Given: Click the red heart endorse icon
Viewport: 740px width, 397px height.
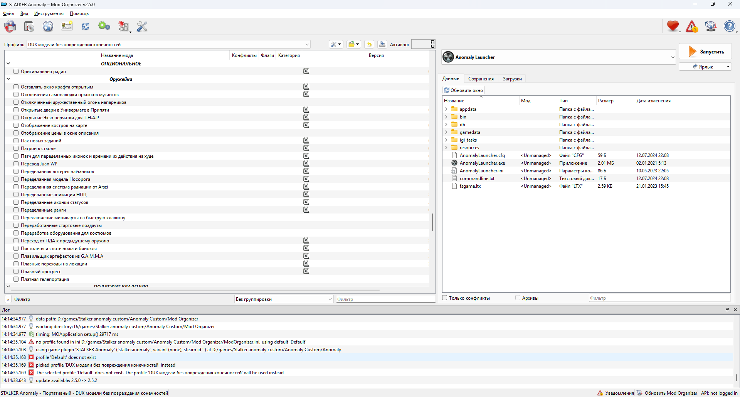Looking at the screenshot, I should tap(673, 26).
